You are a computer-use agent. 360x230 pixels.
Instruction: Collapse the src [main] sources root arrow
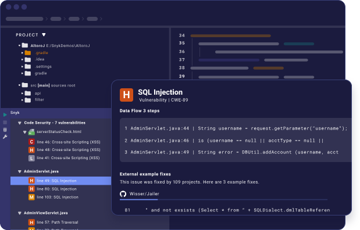point(19,85)
